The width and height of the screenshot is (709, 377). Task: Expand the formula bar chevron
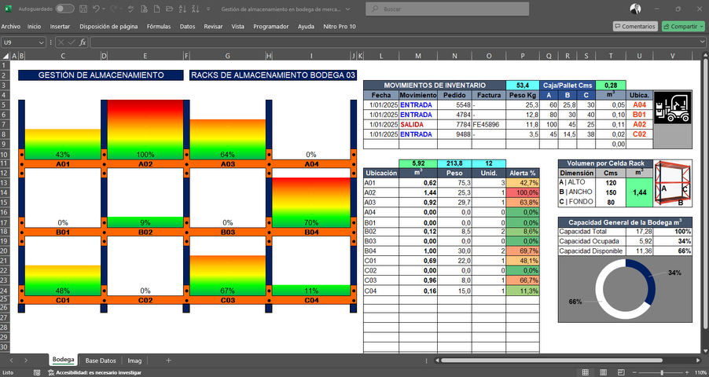pyautogui.click(x=702, y=42)
